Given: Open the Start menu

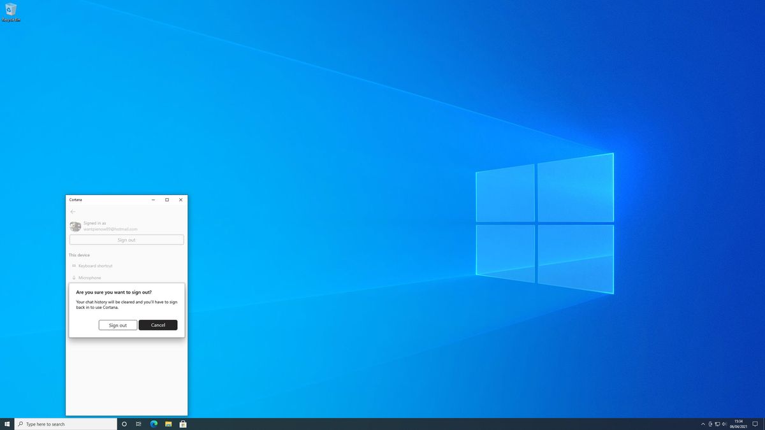Looking at the screenshot, I should 7,424.
